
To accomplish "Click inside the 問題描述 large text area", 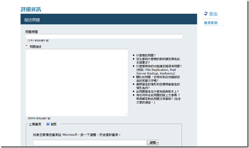I will (77, 83).
